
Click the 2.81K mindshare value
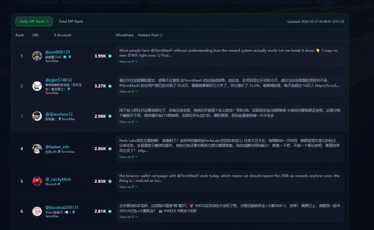(x=100, y=211)
